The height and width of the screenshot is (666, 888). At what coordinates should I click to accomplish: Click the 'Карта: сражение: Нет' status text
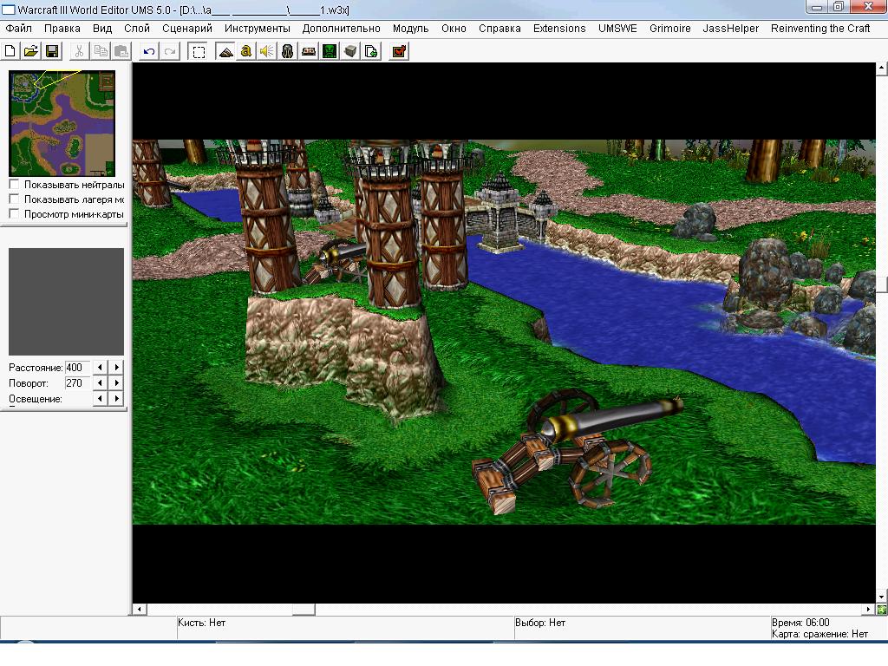819,634
